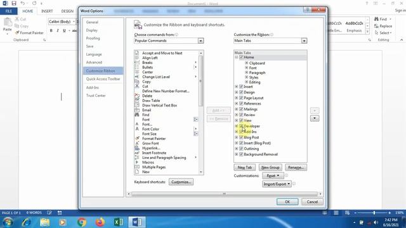Collapse the Home tab tree node
Screen dimensions: 406x228
tap(237, 58)
